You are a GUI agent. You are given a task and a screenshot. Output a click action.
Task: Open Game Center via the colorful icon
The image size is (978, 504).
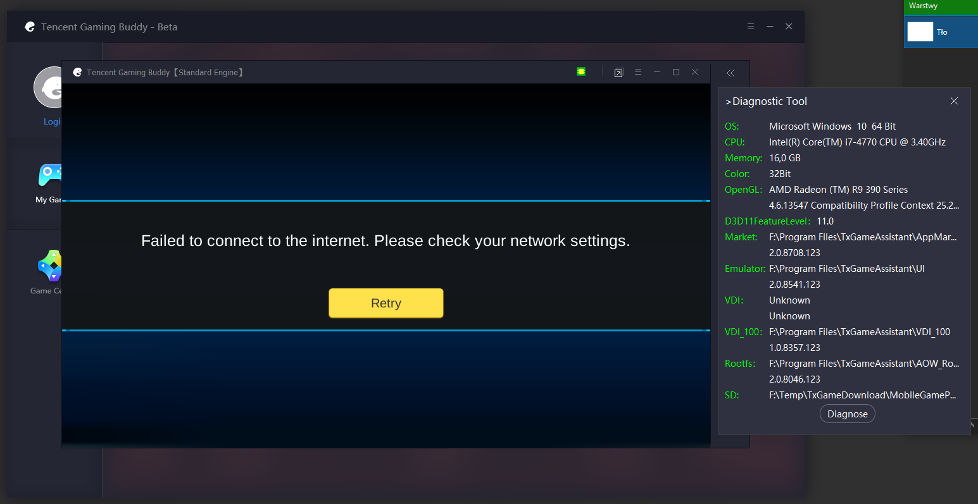[50, 266]
